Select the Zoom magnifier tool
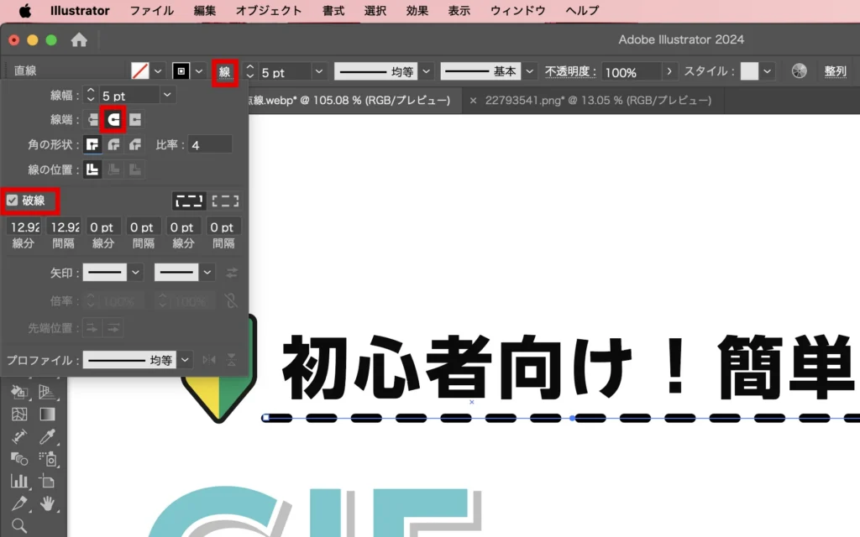 point(18,526)
